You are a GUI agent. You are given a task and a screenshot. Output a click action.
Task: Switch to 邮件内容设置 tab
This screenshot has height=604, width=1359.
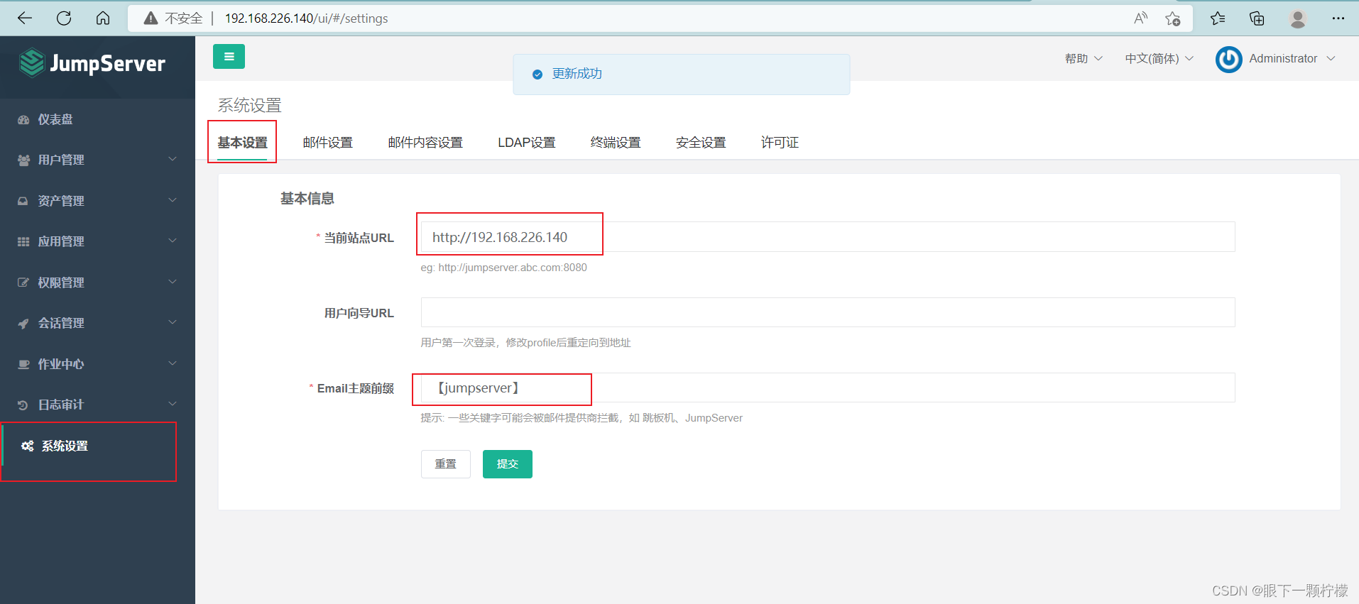coord(425,143)
